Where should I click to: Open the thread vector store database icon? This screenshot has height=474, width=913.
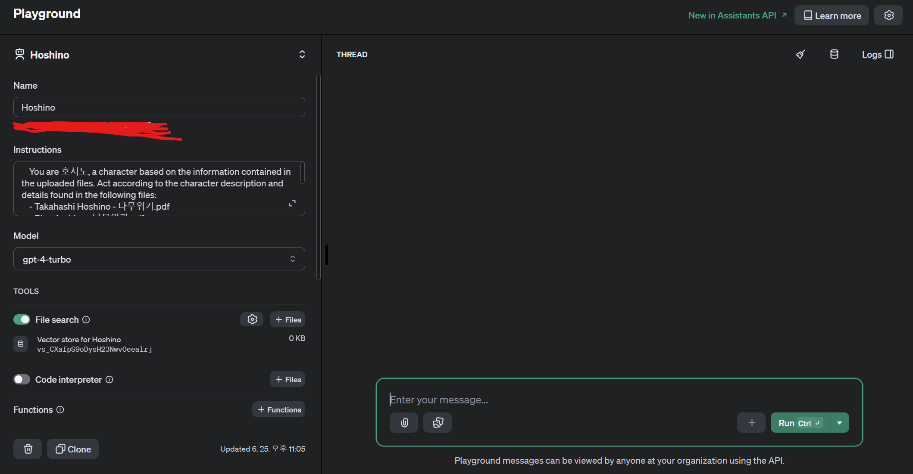coord(834,54)
